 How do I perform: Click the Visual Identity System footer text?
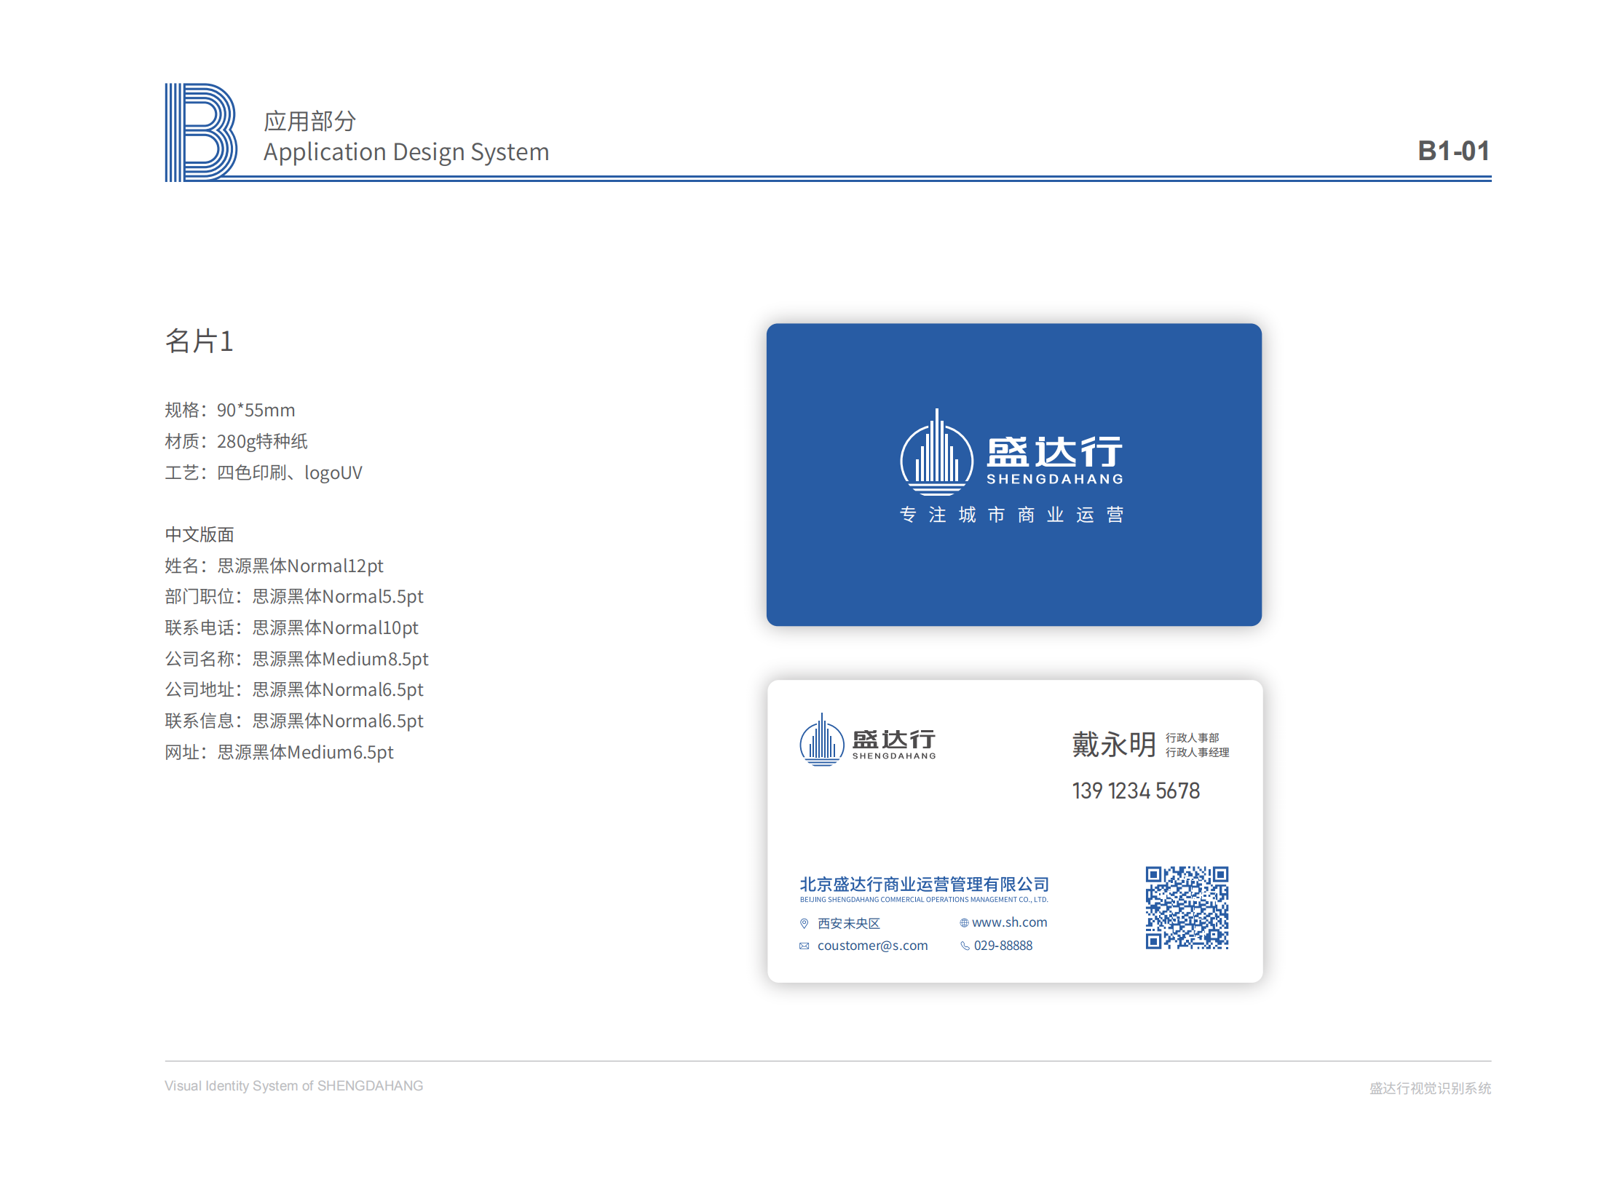point(293,1085)
